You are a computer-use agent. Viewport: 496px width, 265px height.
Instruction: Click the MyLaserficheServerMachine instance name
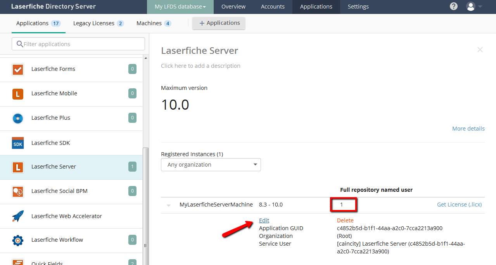(216, 205)
